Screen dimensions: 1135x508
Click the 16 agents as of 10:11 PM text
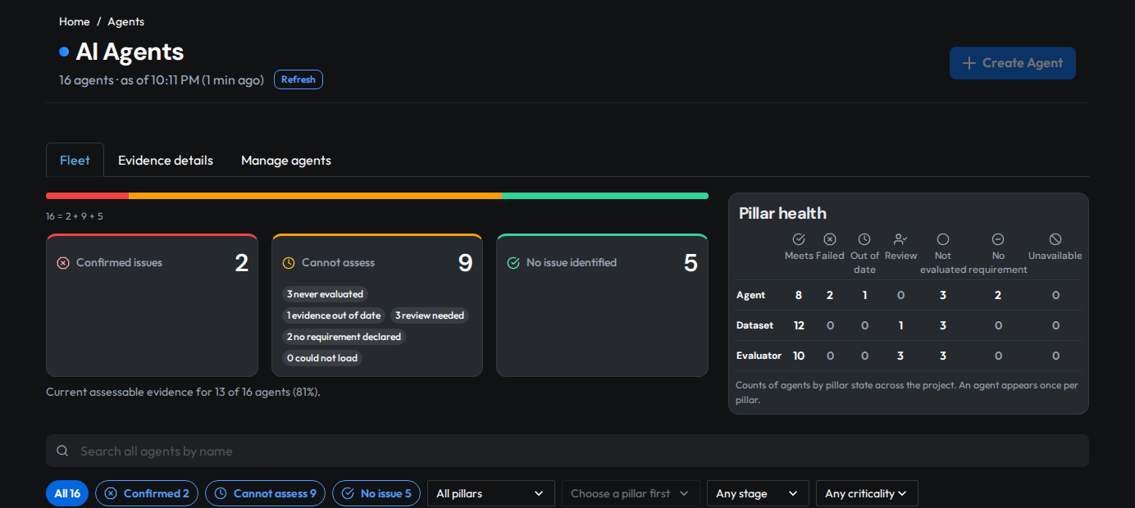tap(162, 80)
